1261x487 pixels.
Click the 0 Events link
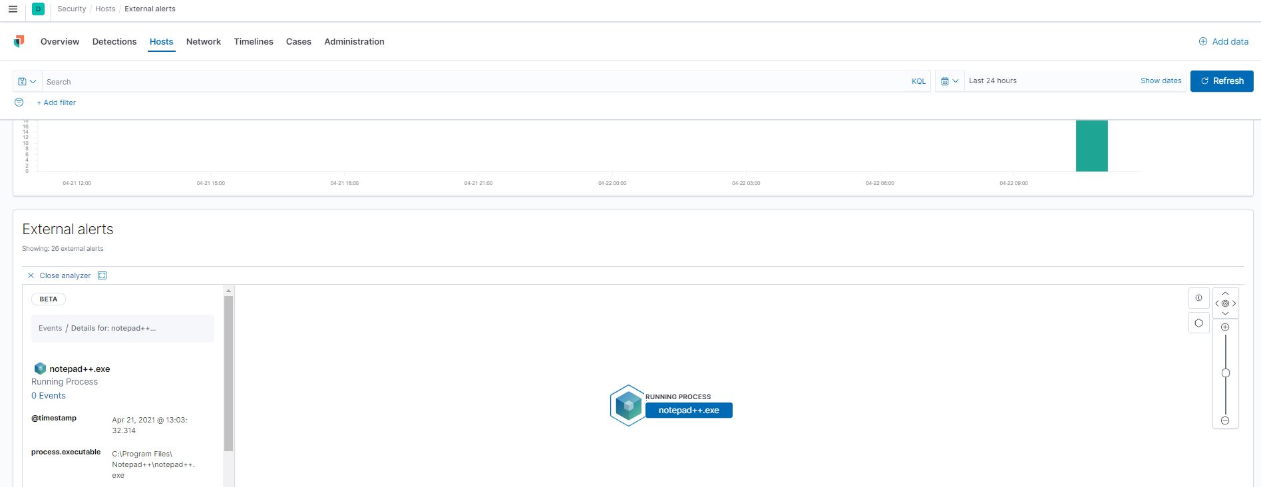pos(49,395)
